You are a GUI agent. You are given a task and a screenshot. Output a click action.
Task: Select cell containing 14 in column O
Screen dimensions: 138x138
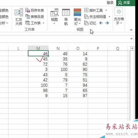pyautogui.click(x=78, y=53)
